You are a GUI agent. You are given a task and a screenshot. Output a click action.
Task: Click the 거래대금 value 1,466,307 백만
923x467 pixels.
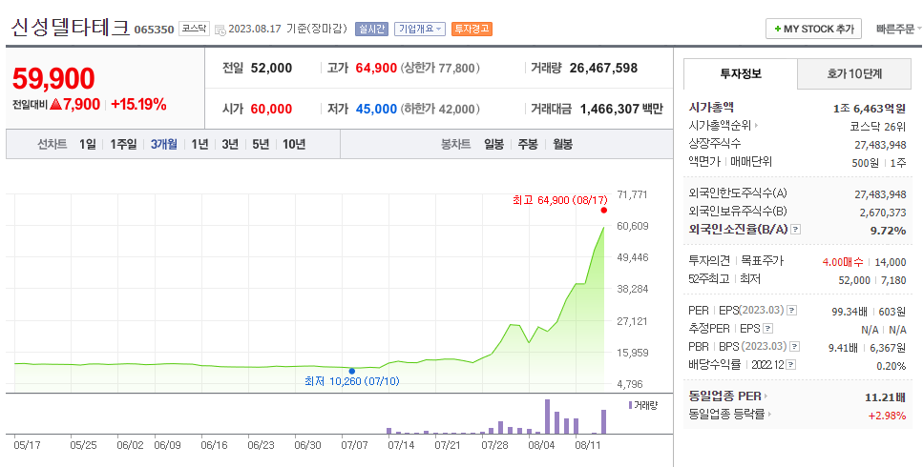621,109
